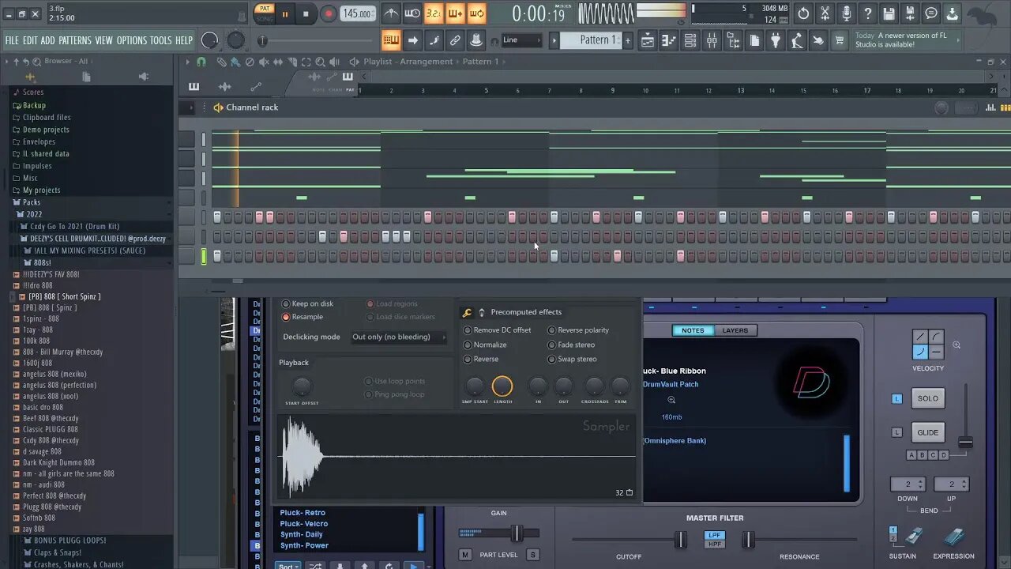This screenshot has width=1011, height=569.
Task: Select Pluck- Retro preset in list
Action: 303,513
